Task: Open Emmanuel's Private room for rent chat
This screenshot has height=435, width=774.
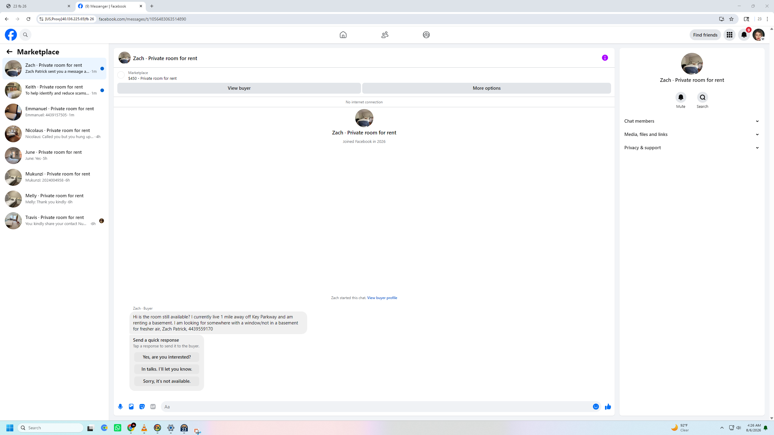Action: pos(54,112)
